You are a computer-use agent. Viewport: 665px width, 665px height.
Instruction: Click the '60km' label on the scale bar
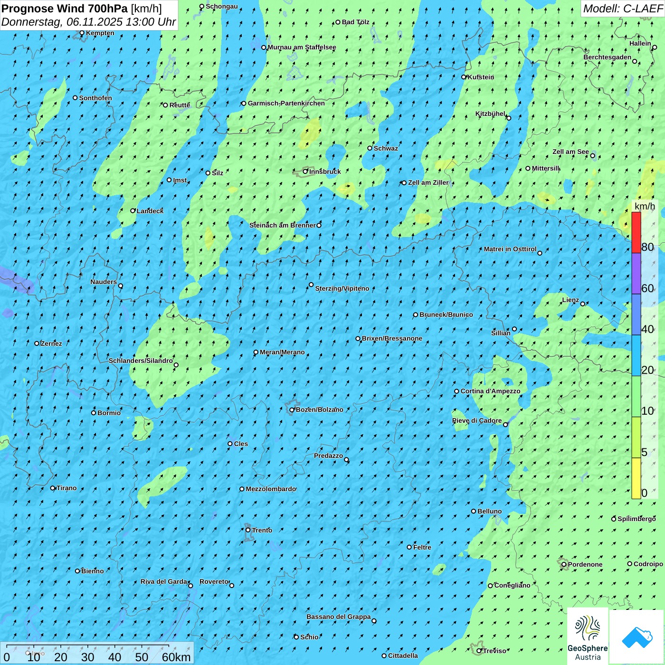tap(176, 657)
